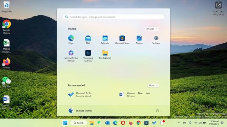Open the taskbar app with red badge

click(x=162, y=123)
